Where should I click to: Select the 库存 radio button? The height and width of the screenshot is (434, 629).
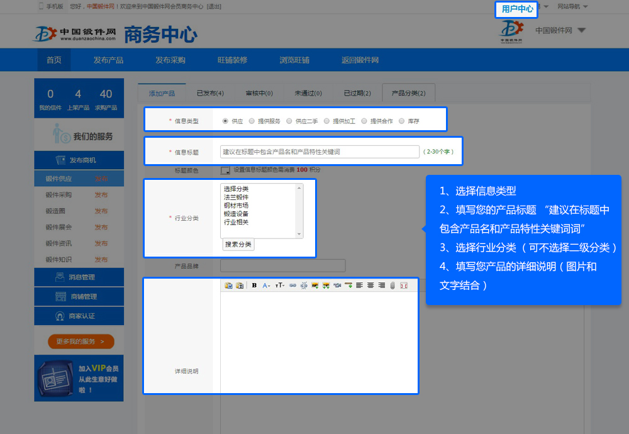pos(402,121)
